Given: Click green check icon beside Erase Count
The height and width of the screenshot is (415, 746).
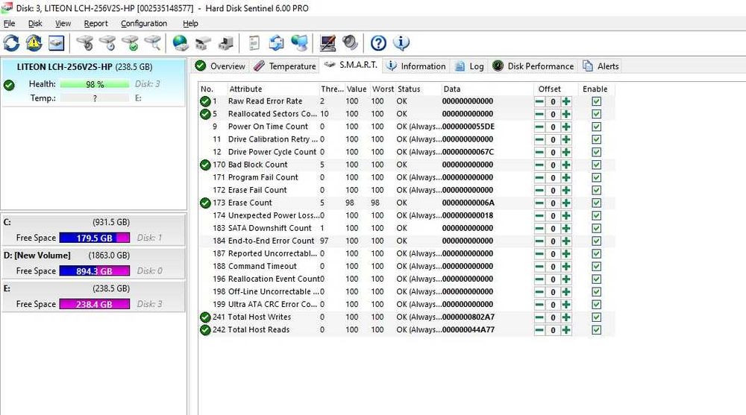Looking at the screenshot, I should pyautogui.click(x=205, y=203).
